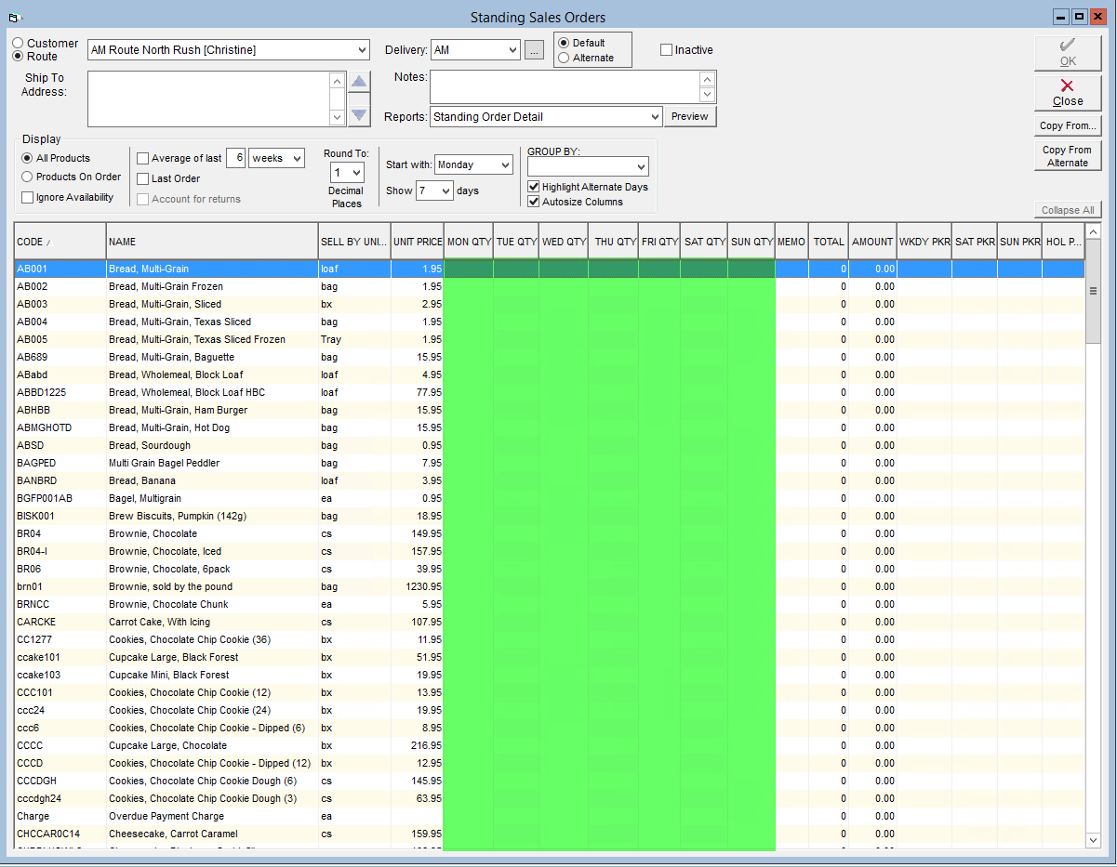Click the WED QTY column header

(x=564, y=242)
